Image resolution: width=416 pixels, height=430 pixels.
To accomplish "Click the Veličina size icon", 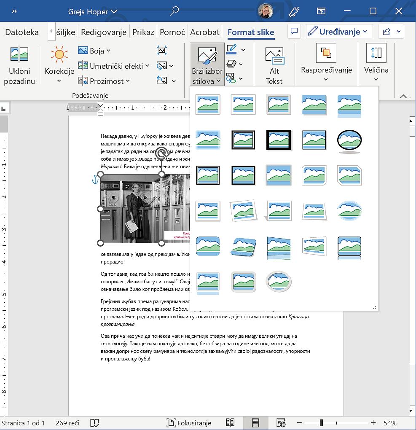I will click(x=376, y=53).
